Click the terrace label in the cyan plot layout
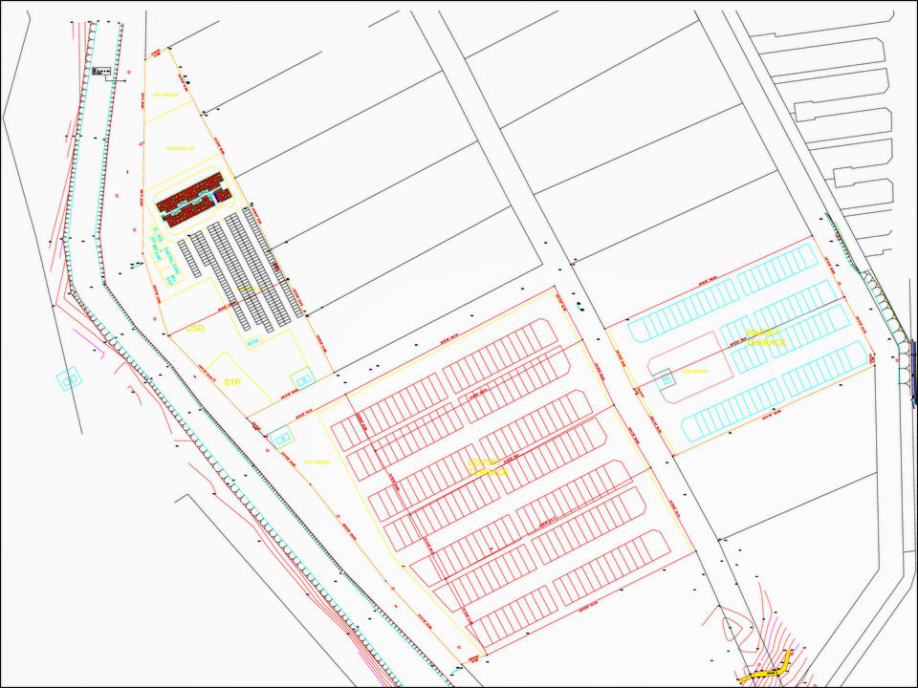Viewport: 918px width, 688px height. point(765,336)
